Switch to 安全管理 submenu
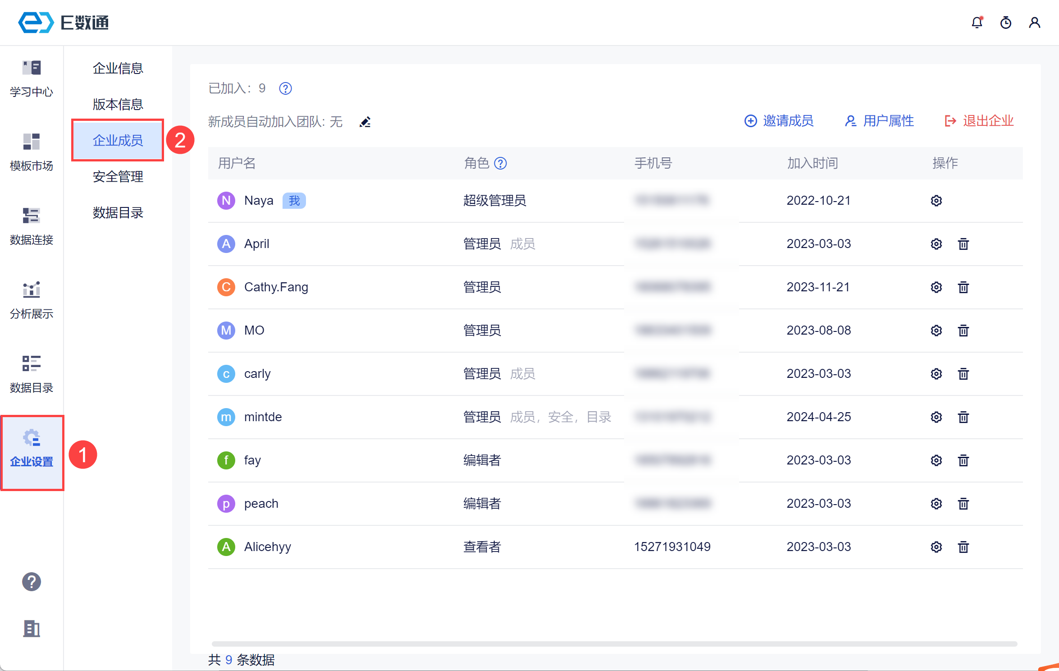 click(118, 176)
